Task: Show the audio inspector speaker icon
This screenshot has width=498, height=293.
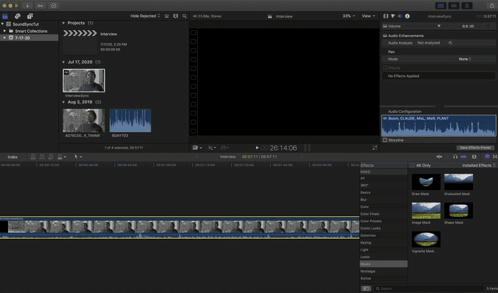Action: pyautogui.click(x=400, y=16)
